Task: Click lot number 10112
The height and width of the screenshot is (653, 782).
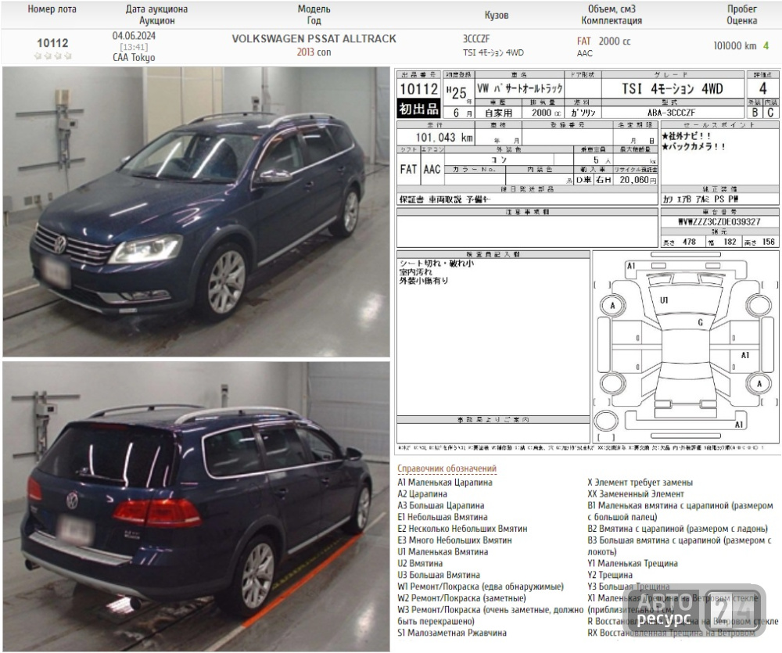Action: click(52, 43)
